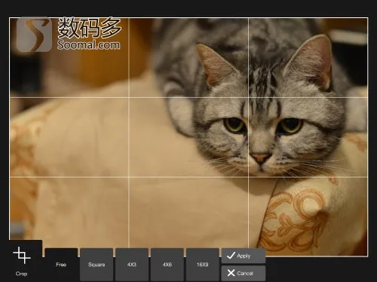
Task: Click the Chinese watermark title text
Action: point(89,28)
